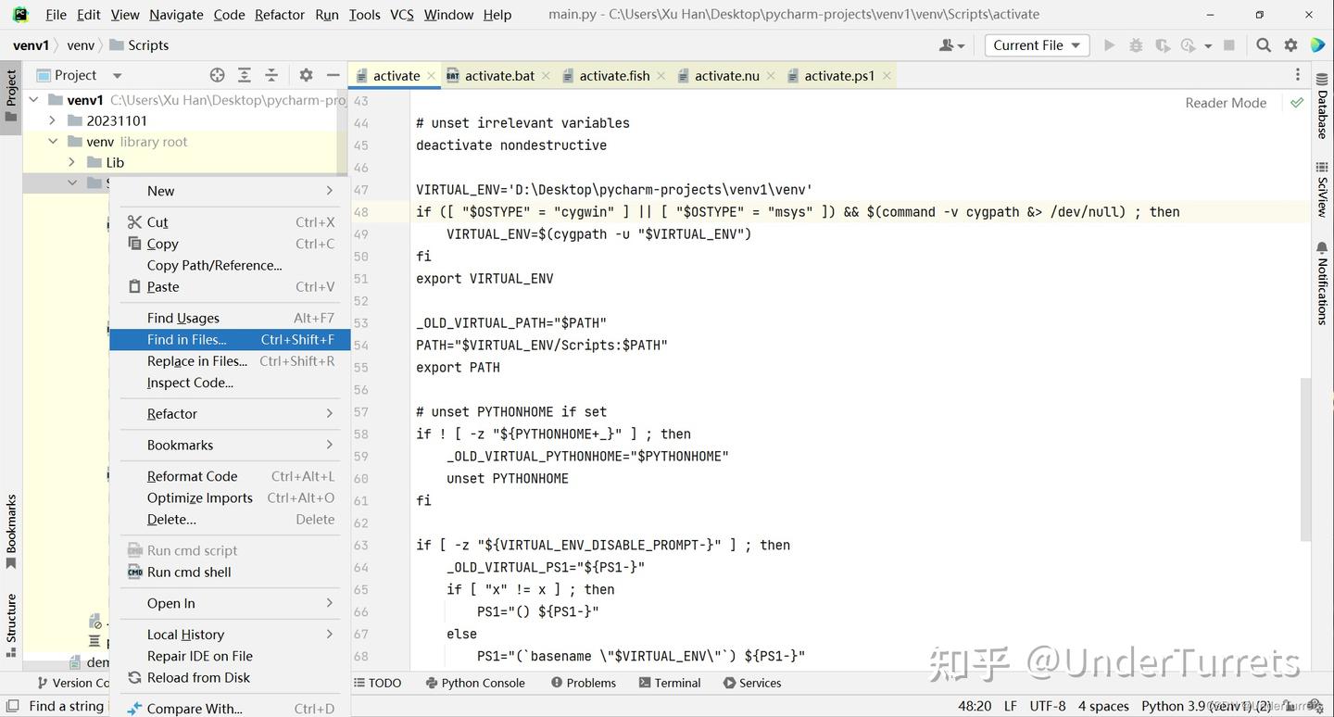Toggle soft-wrap via line ending LF indicator
Image resolution: width=1334 pixels, height=717 pixels.
(1009, 705)
